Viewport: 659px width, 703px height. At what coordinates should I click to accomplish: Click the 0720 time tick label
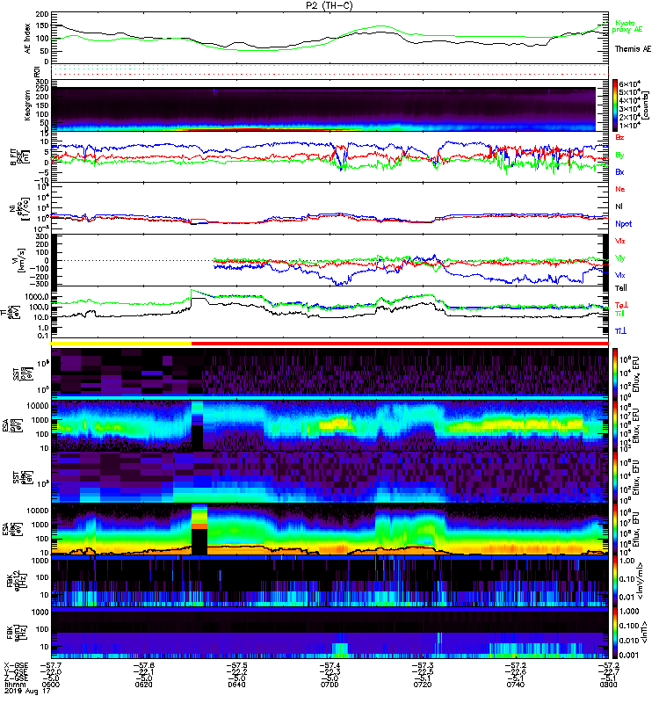click(423, 685)
